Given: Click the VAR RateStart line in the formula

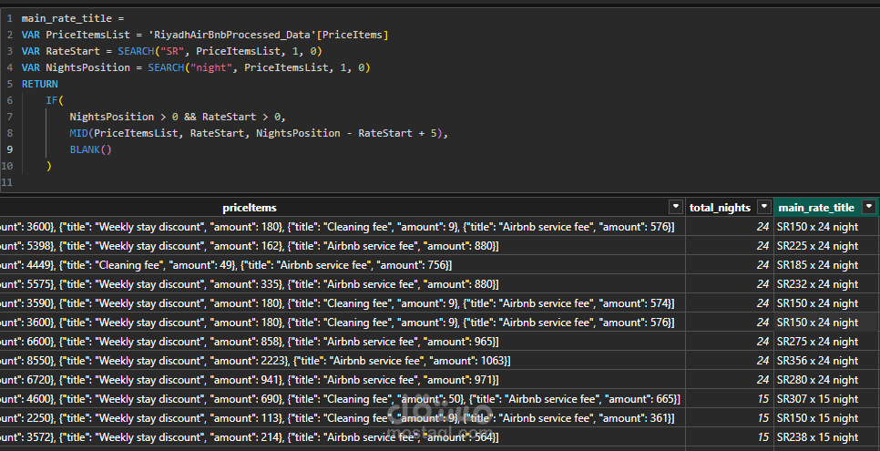Looking at the screenshot, I should (173, 51).
